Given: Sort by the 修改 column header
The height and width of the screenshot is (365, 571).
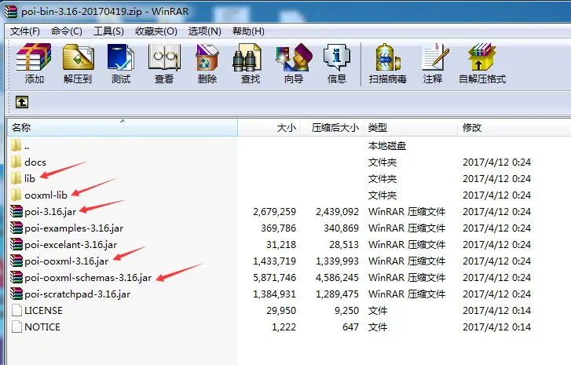Looking at the screenshot, I should coord(514,128).
